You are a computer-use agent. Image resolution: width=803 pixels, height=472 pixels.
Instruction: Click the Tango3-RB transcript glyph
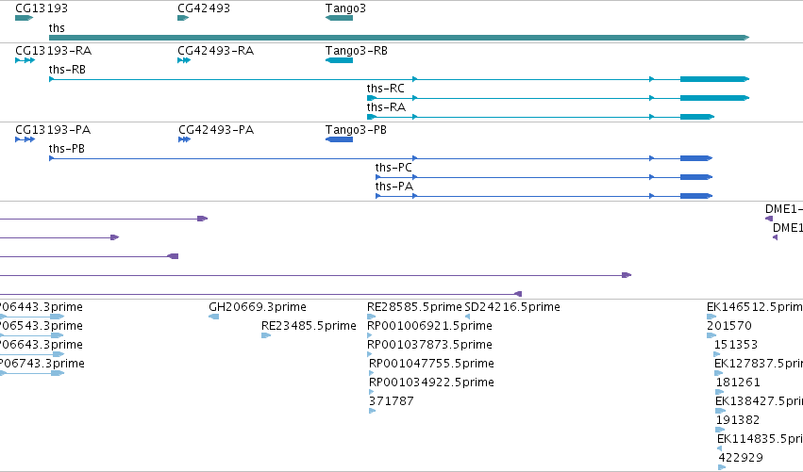coord(339,60)
